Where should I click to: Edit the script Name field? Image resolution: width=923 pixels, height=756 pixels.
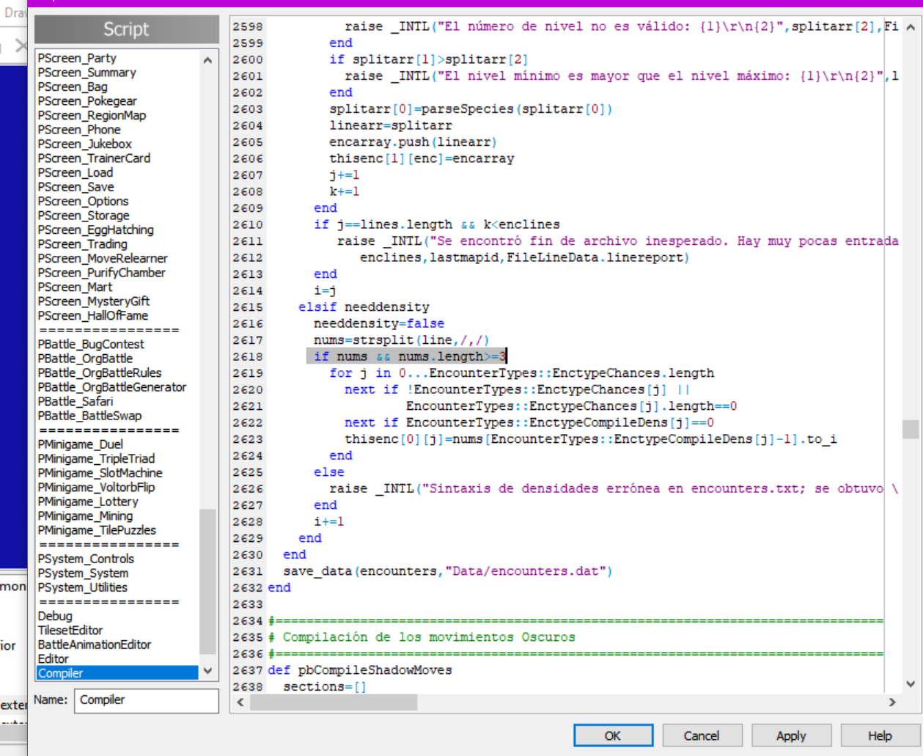coord(147,700)
